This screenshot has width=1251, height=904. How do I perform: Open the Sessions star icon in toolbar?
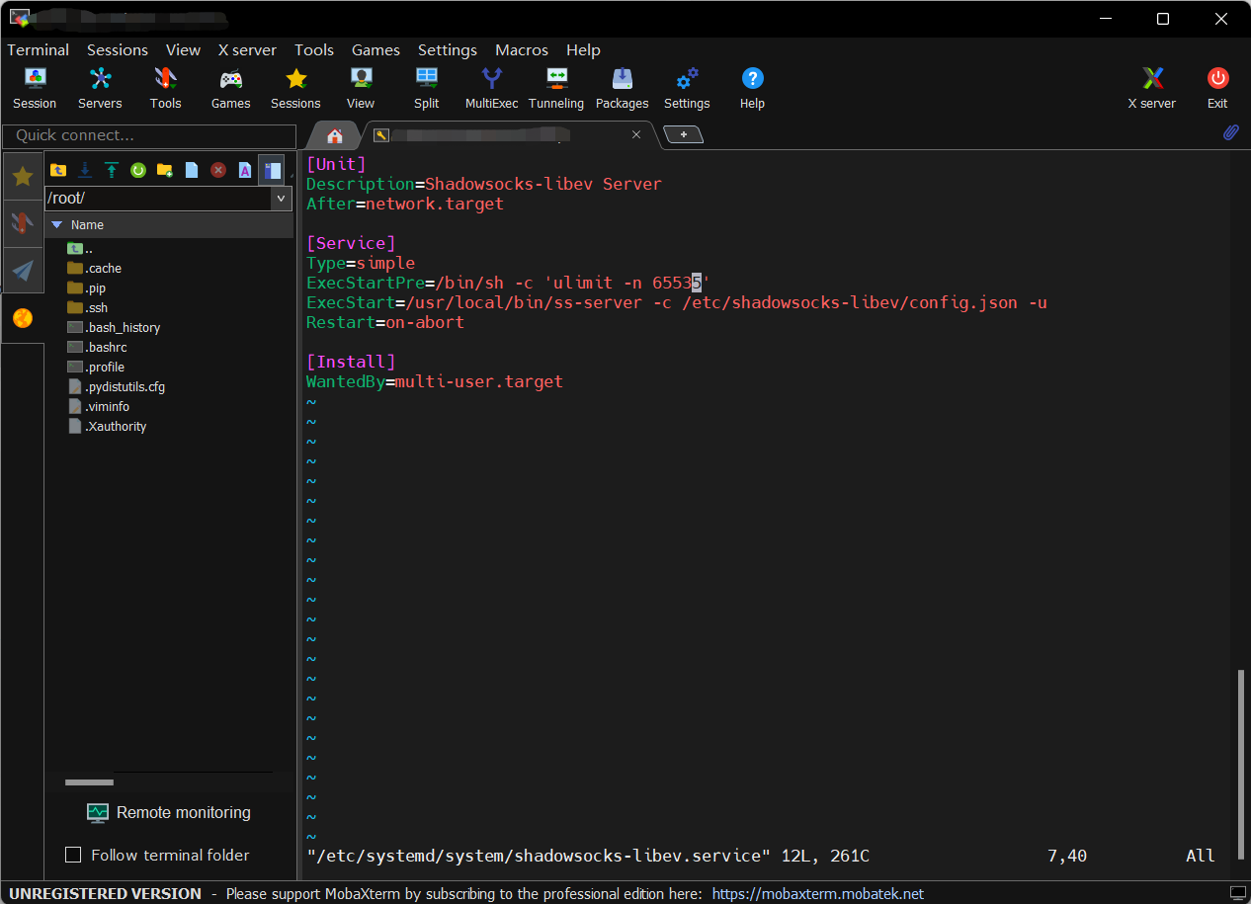click(295, 88)
